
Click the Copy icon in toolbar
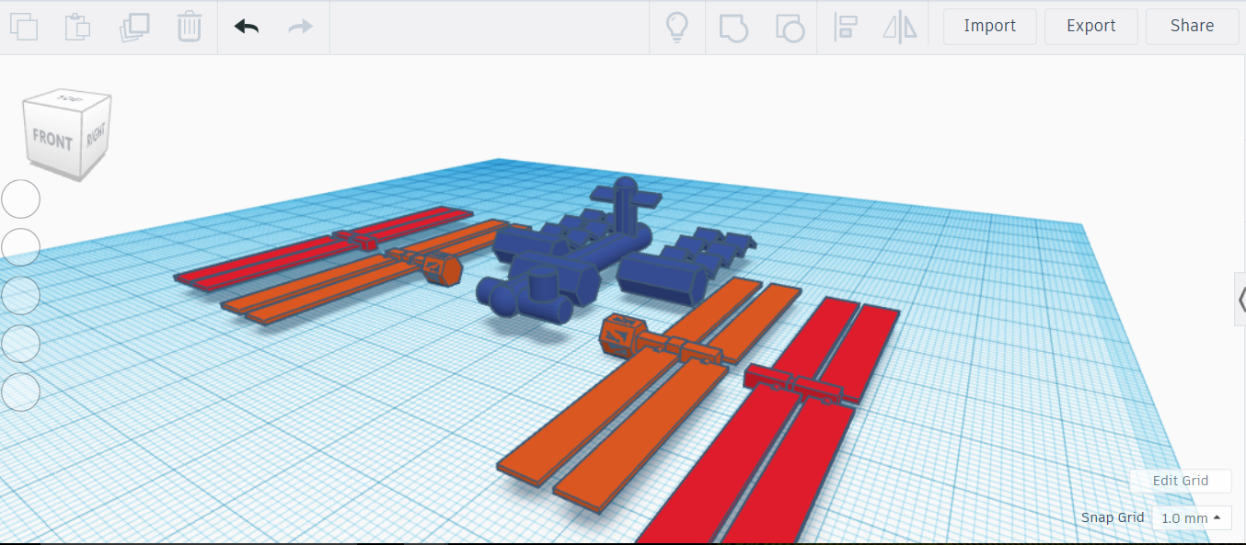click(23, 26)
